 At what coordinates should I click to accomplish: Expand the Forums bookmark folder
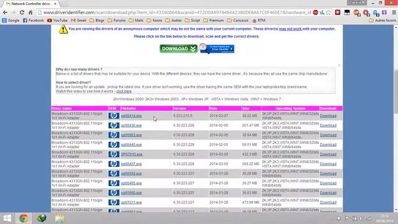(116, 21)
